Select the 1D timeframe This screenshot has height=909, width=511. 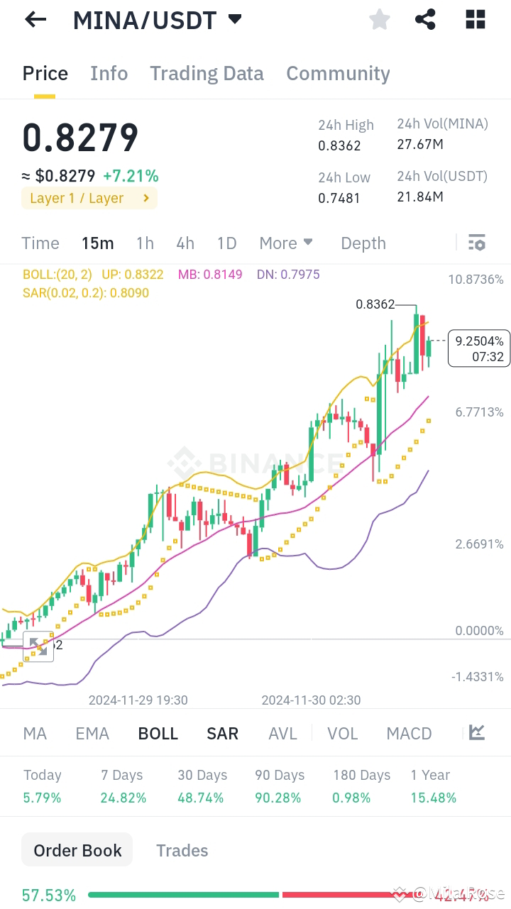click(x=226, y=243)
